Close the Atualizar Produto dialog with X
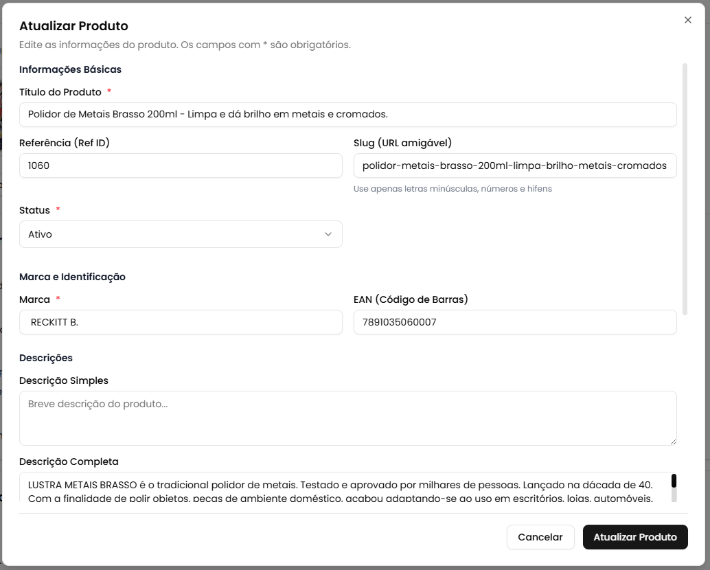Screen dimensions: 710x570 (687, 20)
